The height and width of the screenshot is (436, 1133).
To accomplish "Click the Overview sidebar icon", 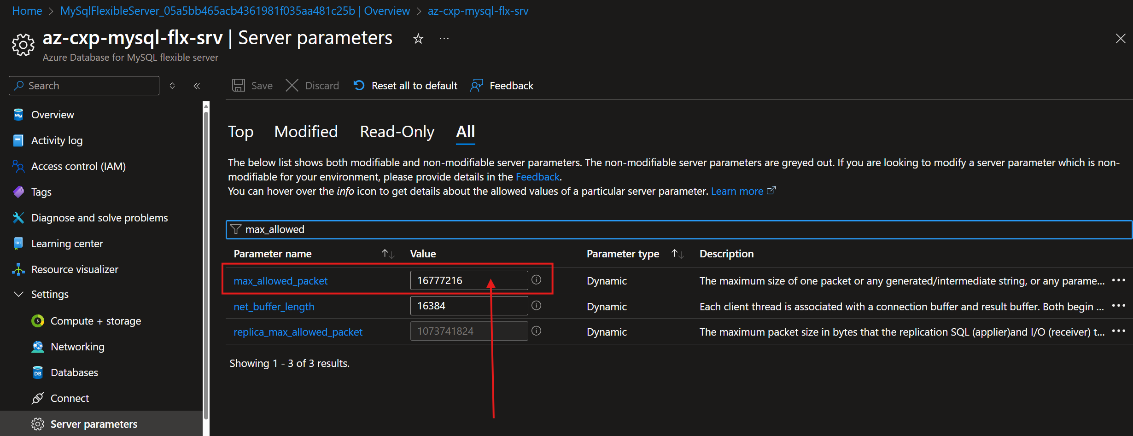I will 18,115.
